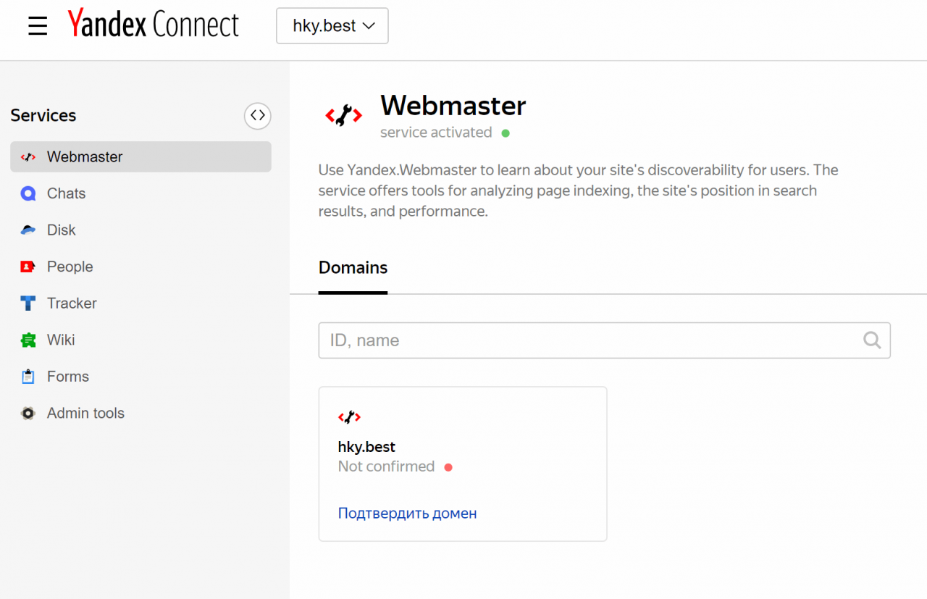Click the Wiki icon in the sidebar
Screen dimensions: 927x599
(28, 340)
